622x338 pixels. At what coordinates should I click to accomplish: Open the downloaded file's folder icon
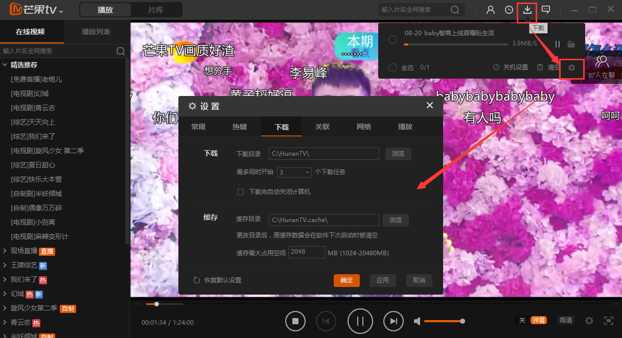(x=571, y=44)
